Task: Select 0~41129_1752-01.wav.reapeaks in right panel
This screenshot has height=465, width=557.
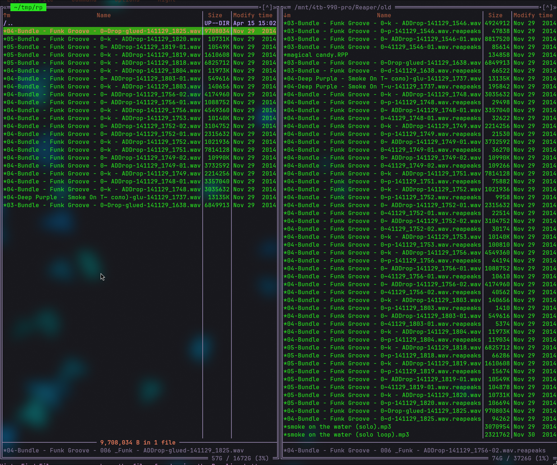Action: click(x=420, y=213)
